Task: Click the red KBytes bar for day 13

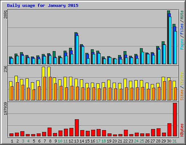Action: (77, 128)
